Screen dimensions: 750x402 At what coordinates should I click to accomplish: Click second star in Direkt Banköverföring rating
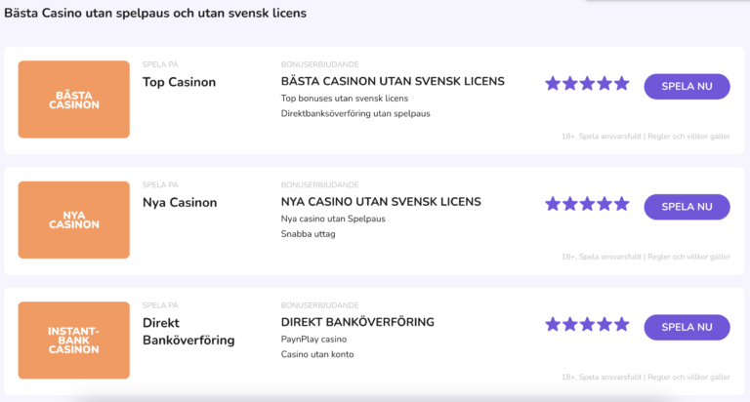(570, 324)
